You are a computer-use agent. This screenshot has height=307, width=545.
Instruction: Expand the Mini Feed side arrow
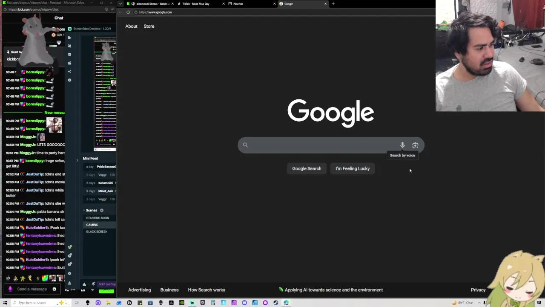coord(77,160)
